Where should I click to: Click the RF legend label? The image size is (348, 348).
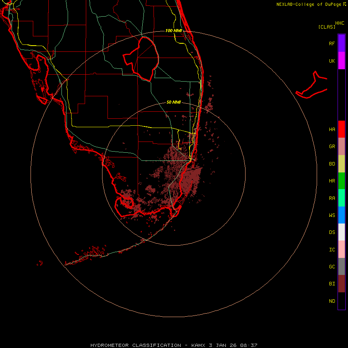(x=332, y=43)
